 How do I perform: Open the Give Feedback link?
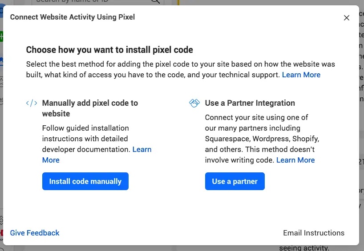(x=35, y=233)
